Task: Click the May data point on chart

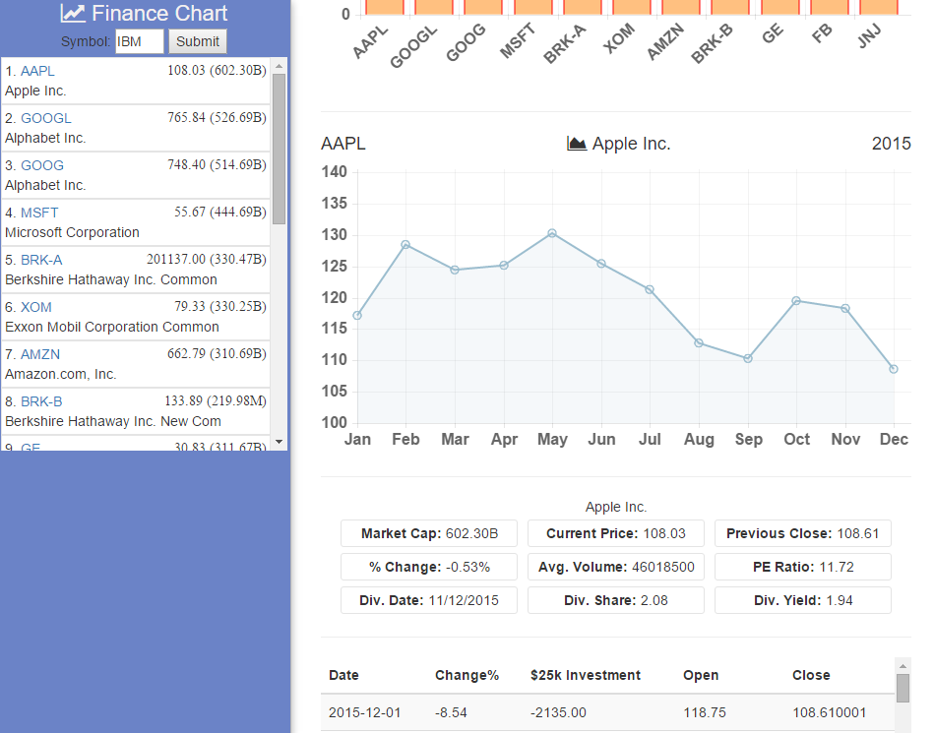Action: [552, 233]
